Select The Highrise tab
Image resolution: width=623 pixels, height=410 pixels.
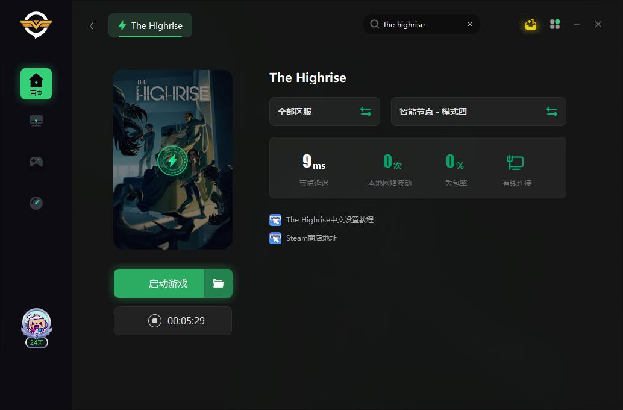pyautogui.click(x=150, y=26)
